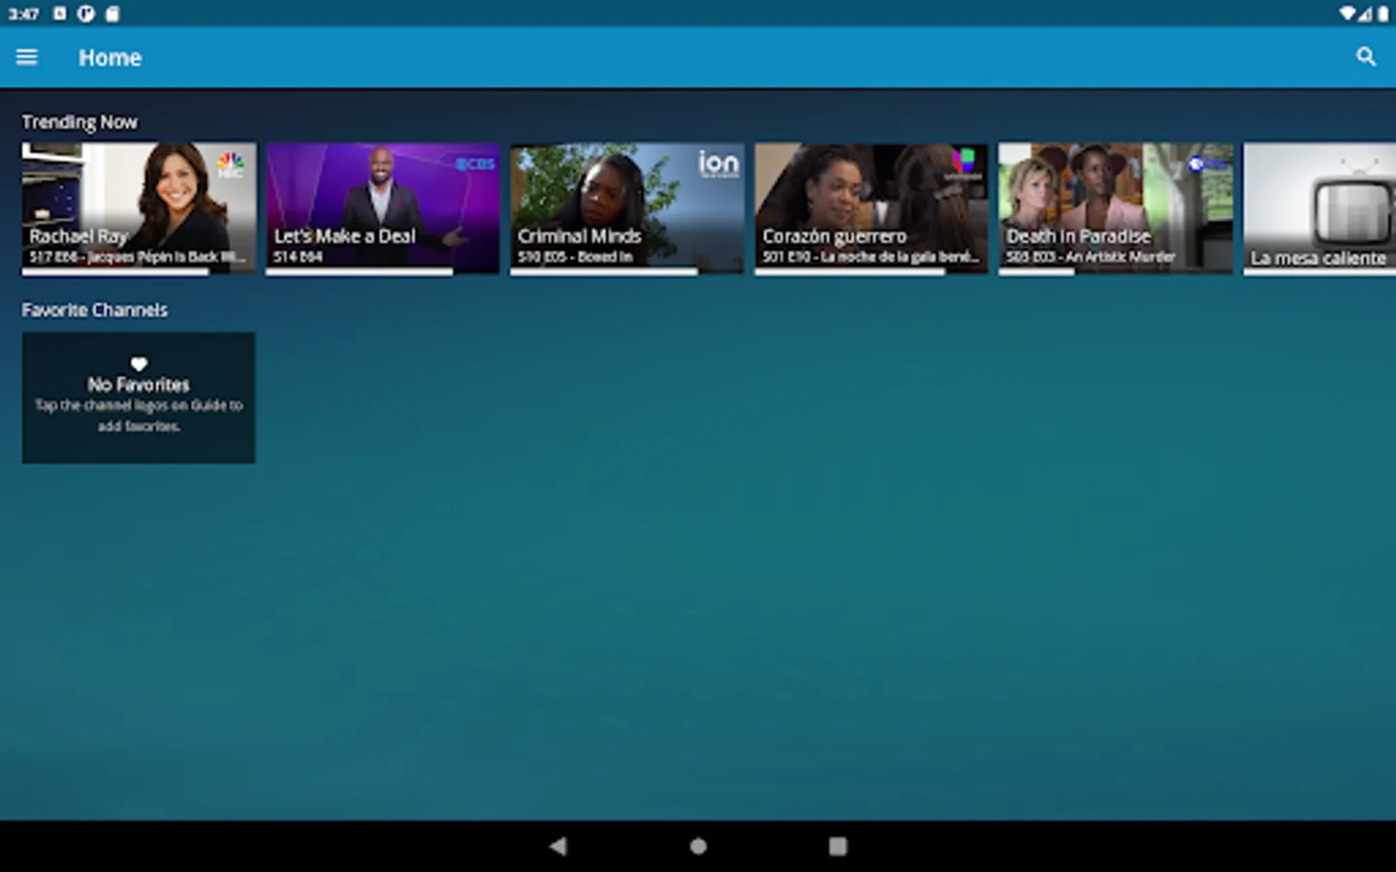Open the hamburger navigation menu
The image size is (1396, 872).
tap(27, 57)
